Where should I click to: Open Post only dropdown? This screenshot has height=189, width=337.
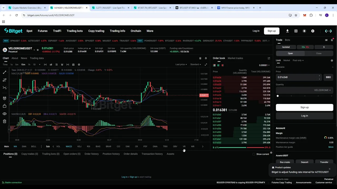tap(298, 60)
